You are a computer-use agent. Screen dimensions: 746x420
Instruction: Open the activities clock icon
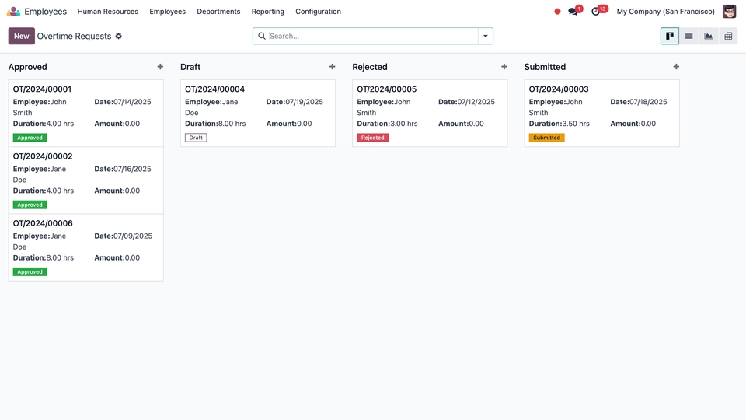tap(595, 12)
